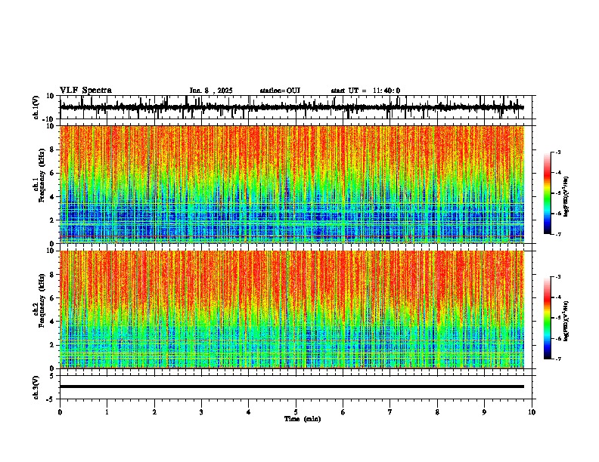Screen dimensions: 599x462
Task: Click the "-7" label on ch.1 color bar
Action: pos(557,234)
